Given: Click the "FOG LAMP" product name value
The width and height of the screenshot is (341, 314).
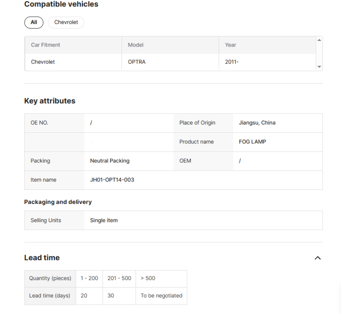Looking at the screenshot, I should click(252, 142).
